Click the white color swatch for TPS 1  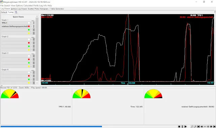point(29,23)
